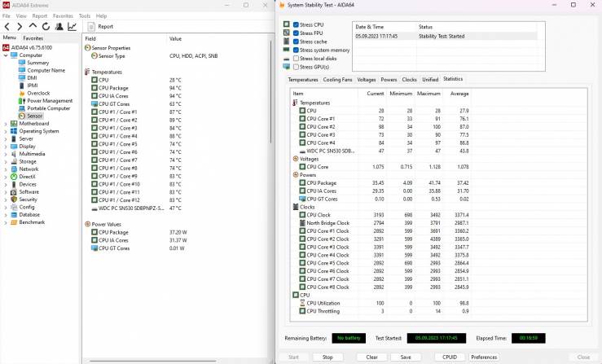Screen dimensions: 602x364
Task: Click the Operating System icon in tree
Action: coord(14,131)
